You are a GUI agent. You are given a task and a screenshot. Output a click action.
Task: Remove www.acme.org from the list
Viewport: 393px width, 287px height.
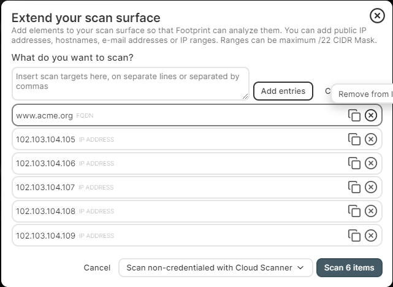coord(371,115)
